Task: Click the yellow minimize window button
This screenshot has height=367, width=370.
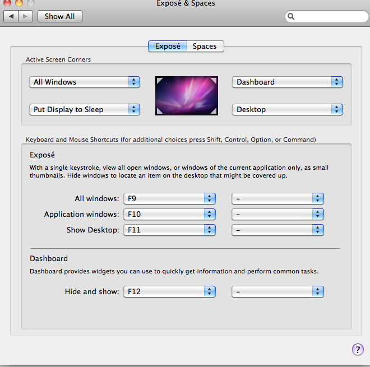Action: 19,2
